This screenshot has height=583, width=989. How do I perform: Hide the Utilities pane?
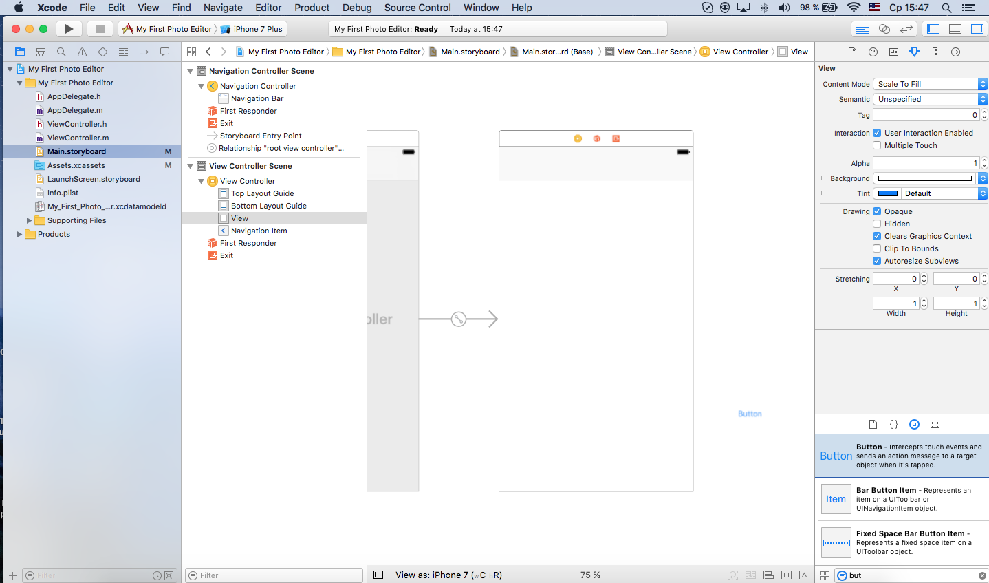click(977, 29)
